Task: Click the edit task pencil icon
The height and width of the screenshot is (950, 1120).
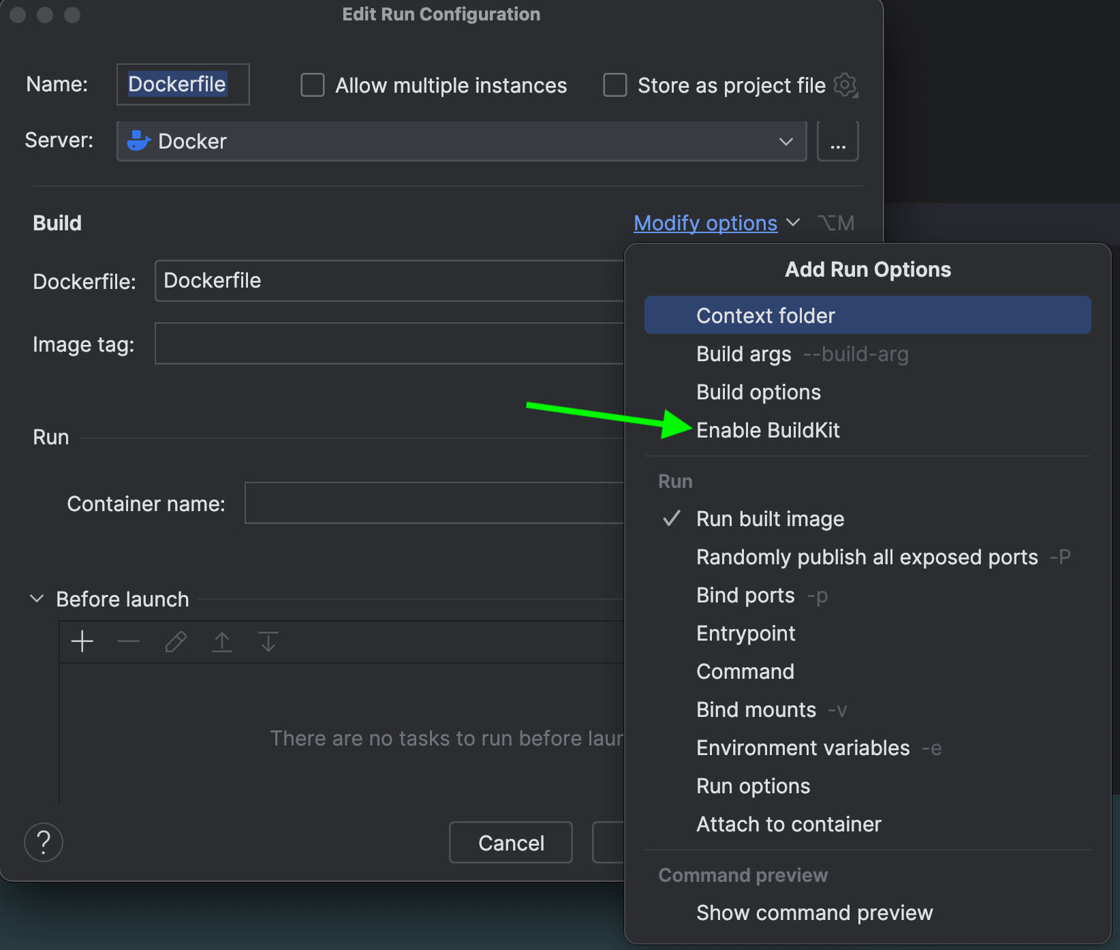Action: [176, 641]
